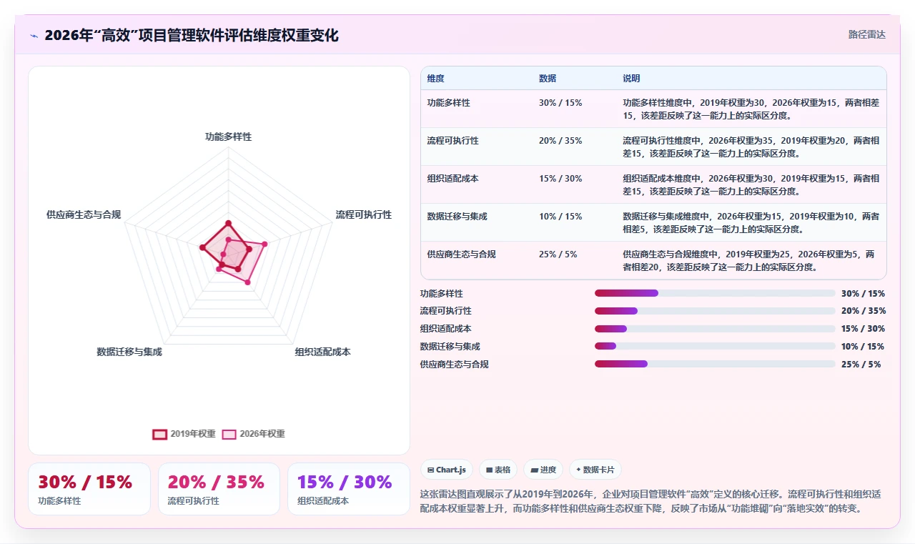Image resolution: width=915 pixels, height=544 pixels.
Task: Toggle the 2019年权重 legend entry
Action: point(184,434)
